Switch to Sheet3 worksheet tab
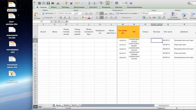Screen dimensions: 196x110 tap(74, 105)
